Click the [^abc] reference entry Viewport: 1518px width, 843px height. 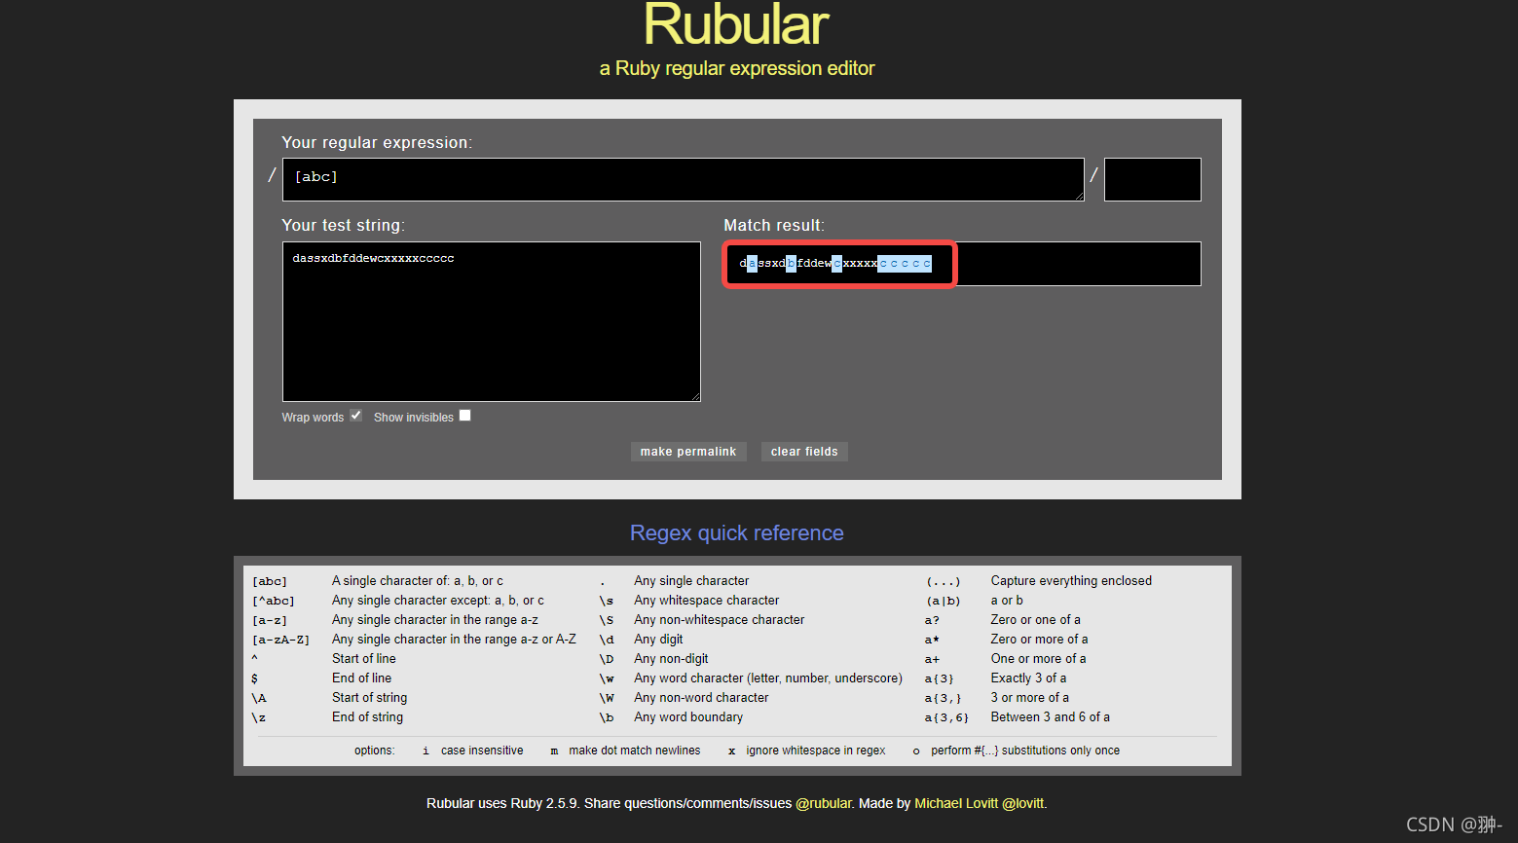pyautogui.click(x=274, y=601)
